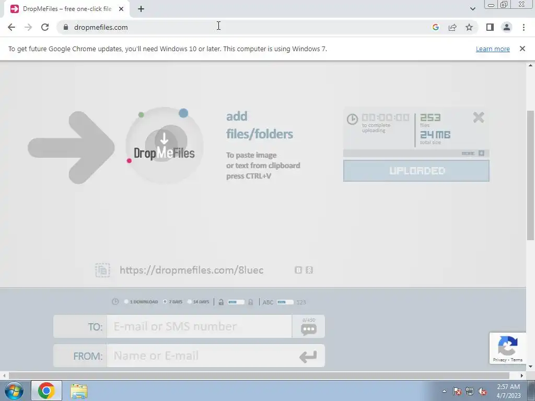Click the horizontal scrollbar
Viewport: 535px width, 401px height.
[259, 375]
